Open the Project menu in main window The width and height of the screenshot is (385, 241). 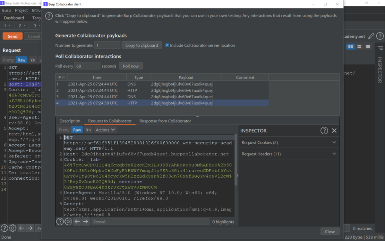(21, 10)
